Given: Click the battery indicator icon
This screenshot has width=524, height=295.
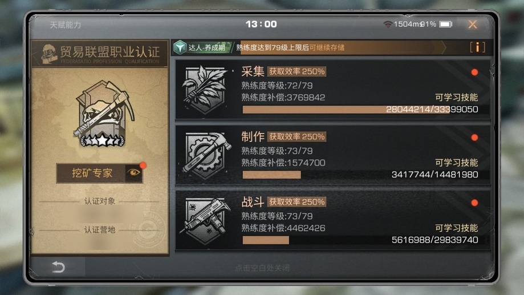Looking at the screenshot, I should pos(445,24).
